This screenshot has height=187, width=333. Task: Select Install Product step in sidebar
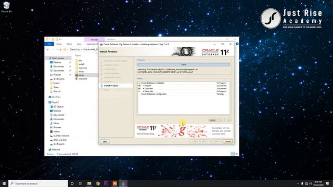pos(111,86)
